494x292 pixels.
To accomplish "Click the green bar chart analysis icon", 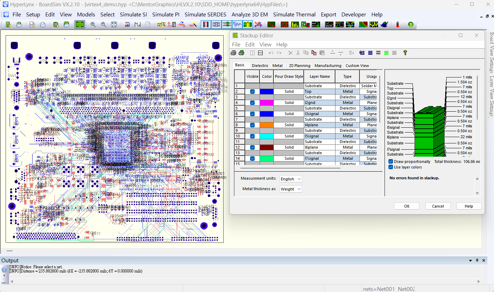I will click(295, 24).
